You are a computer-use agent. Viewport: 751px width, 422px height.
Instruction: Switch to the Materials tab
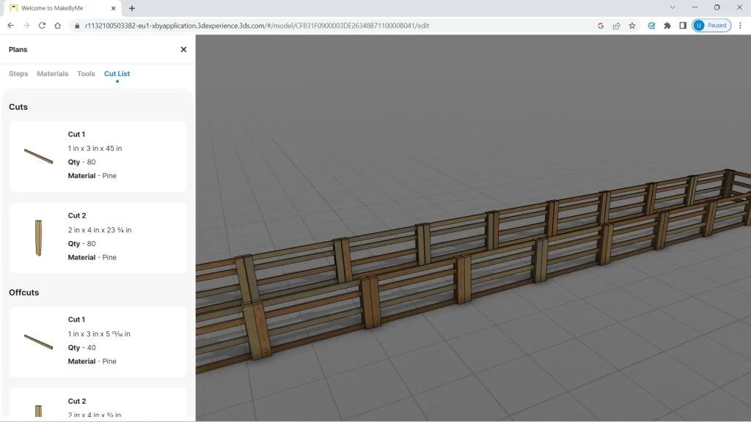point(52,73)
